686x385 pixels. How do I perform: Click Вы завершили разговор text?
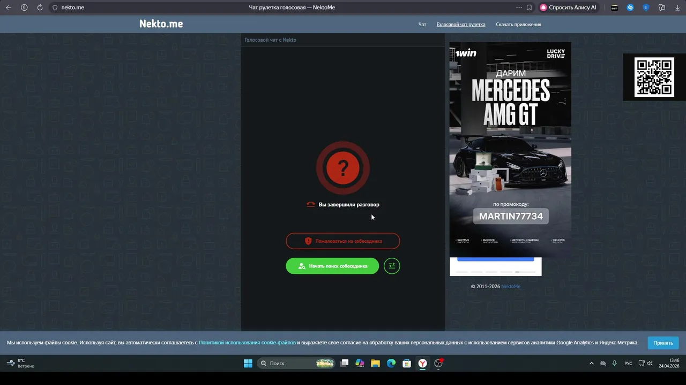tap(349, 204)
